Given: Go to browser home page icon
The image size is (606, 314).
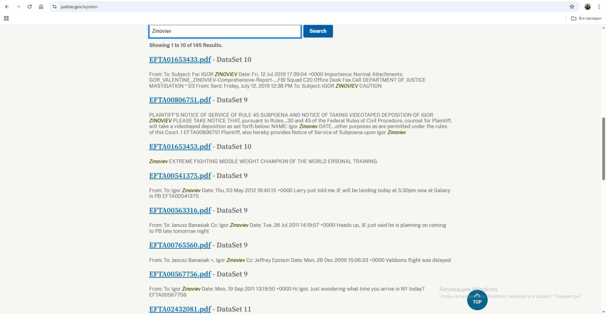Looking at the screenshot, I should [x=41, y=7].
